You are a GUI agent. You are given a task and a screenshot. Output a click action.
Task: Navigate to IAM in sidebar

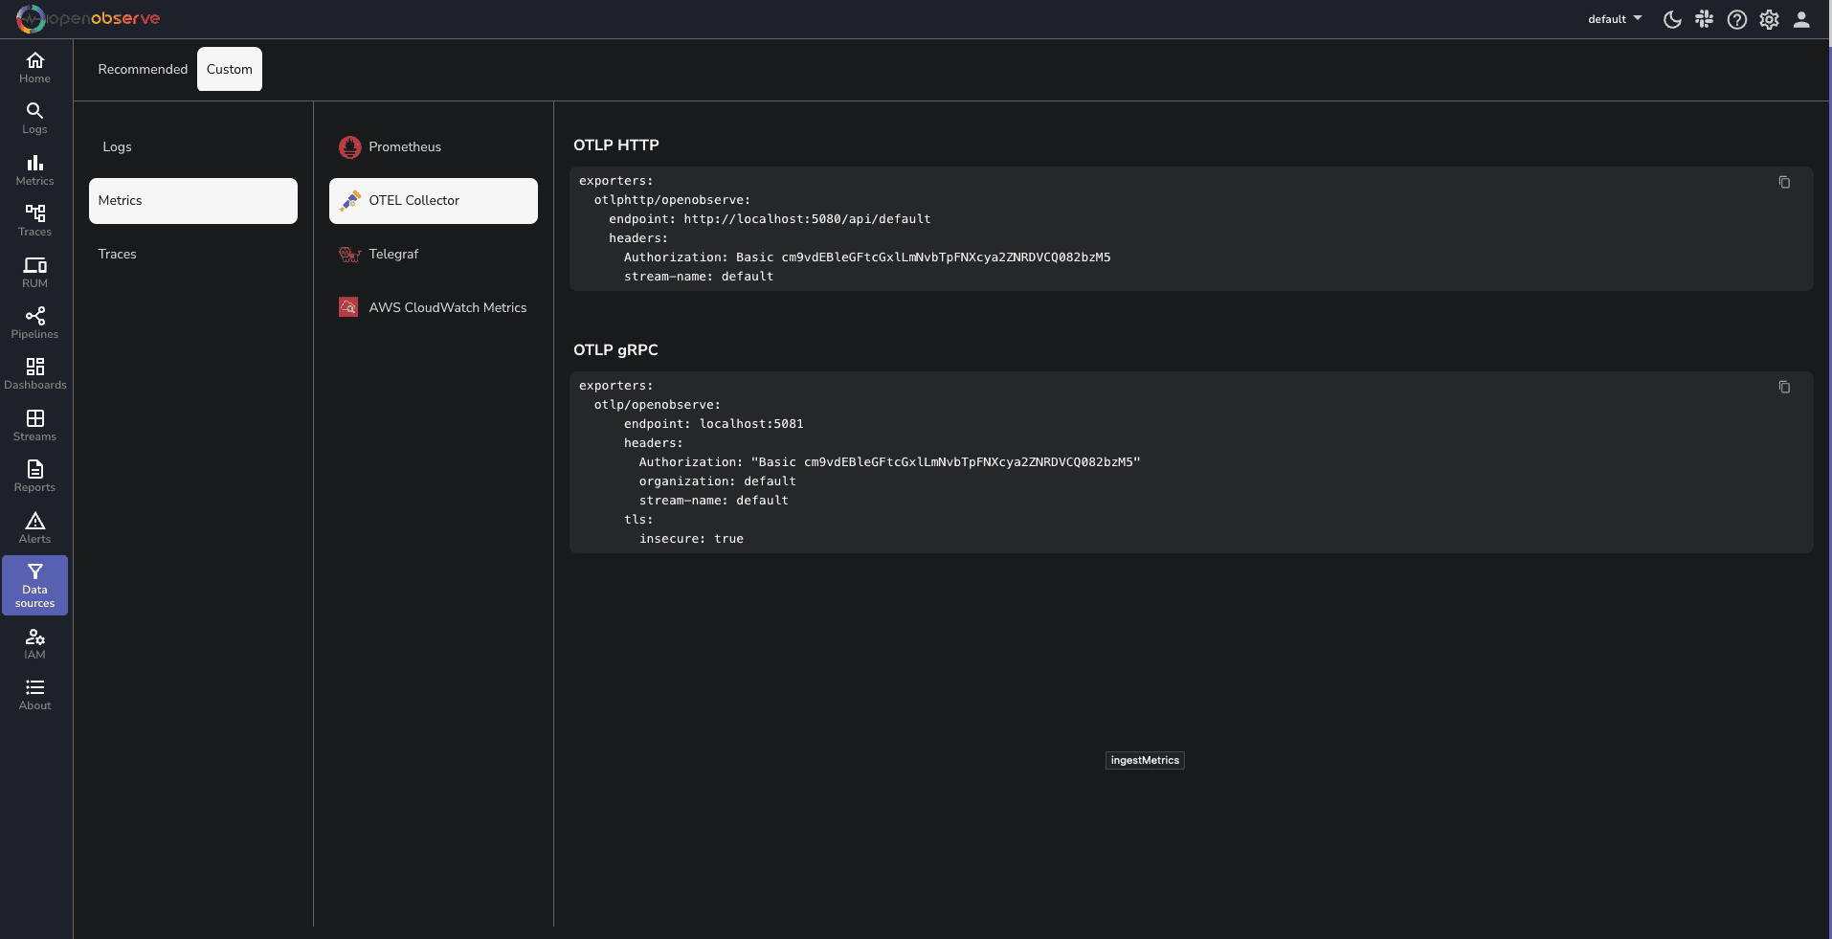(x=35, y=643)
